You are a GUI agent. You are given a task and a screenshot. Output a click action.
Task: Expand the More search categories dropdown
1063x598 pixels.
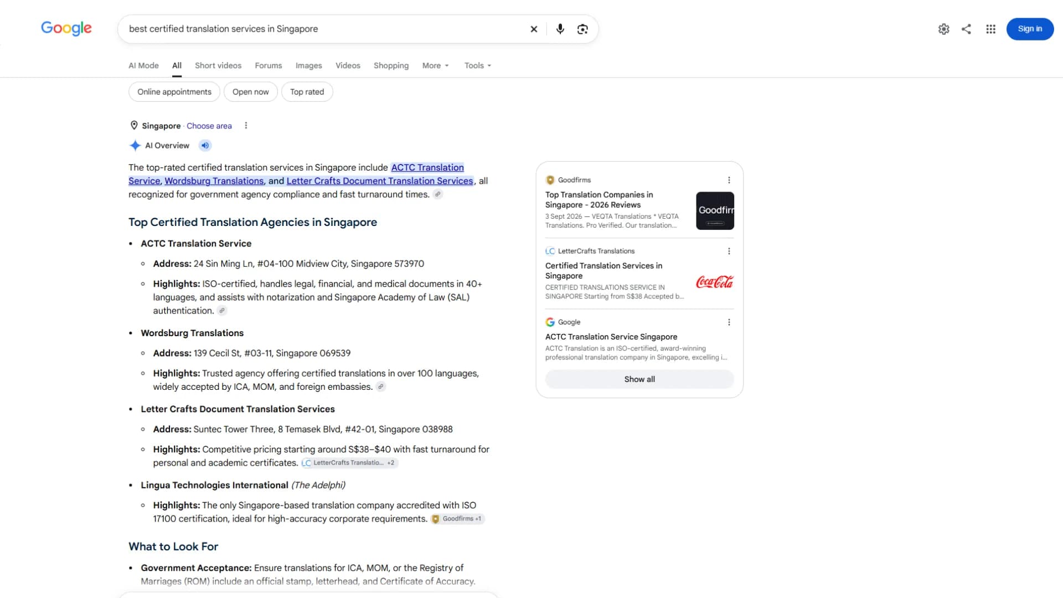pos(435,65)
